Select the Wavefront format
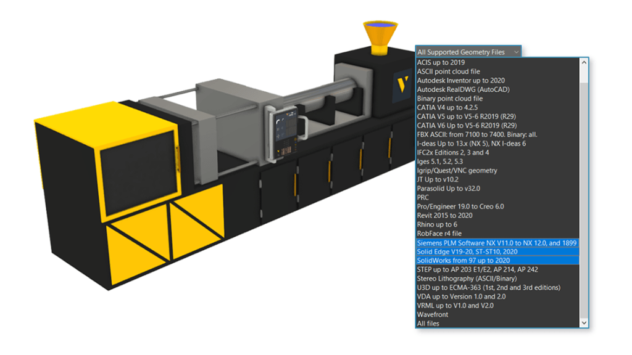 click(x=498, y=314)
